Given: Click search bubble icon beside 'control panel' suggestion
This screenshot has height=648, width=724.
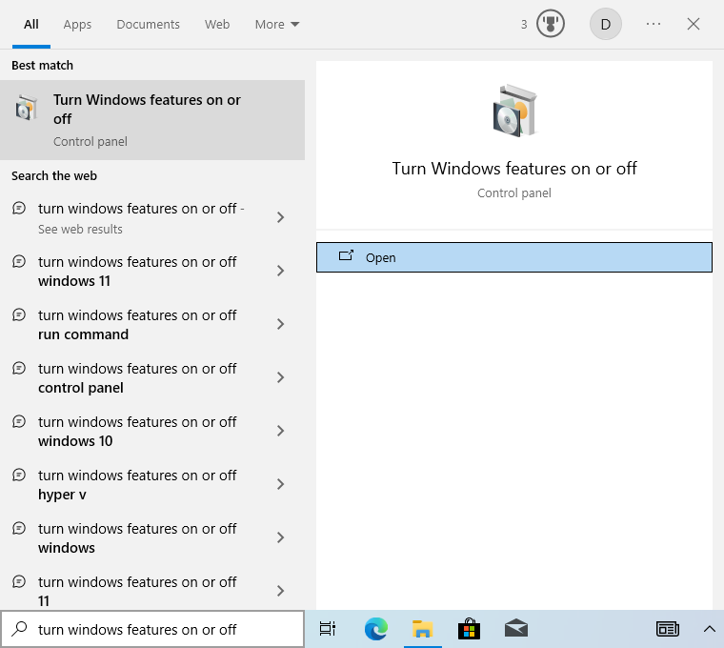Looking at the screenshot, I should point(19,368).
